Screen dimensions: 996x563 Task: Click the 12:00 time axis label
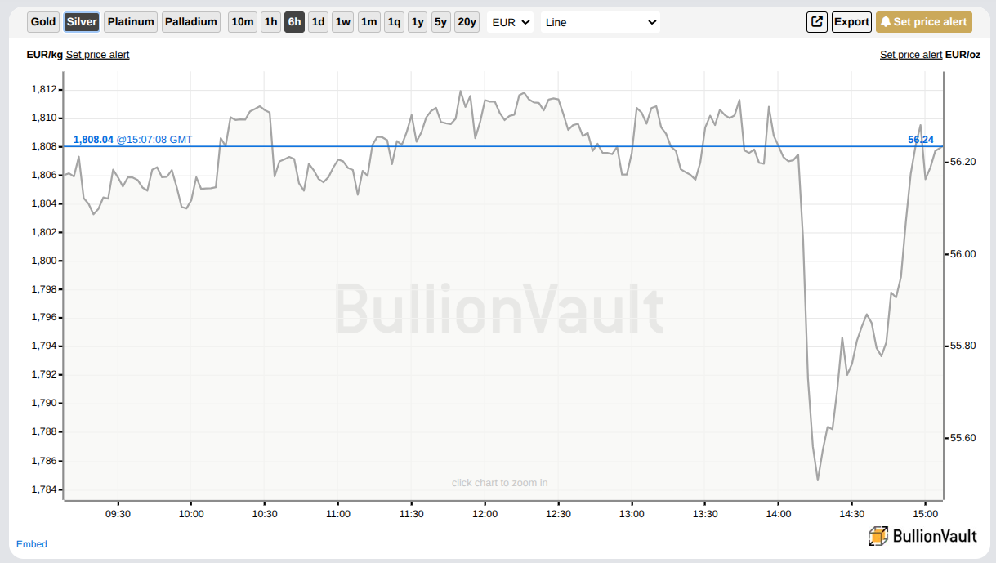(x=485, y=514)
